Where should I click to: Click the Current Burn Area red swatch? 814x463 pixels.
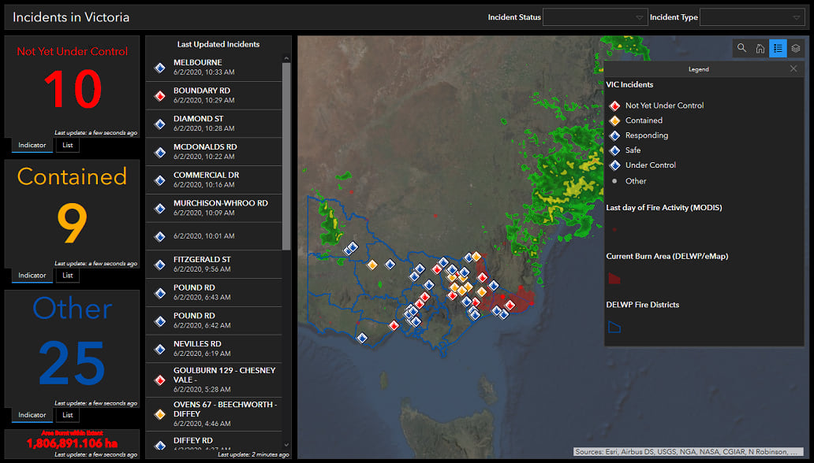tap(614, 279)
